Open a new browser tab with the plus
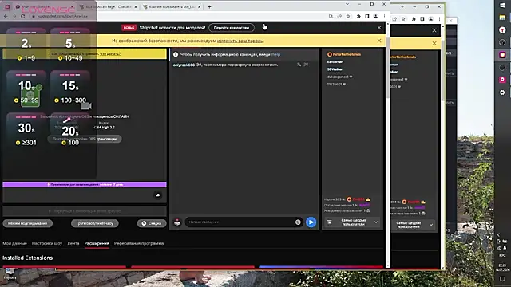Image resolution: width=511 pixels, height=287 pixels. click(x=209, y=6)
